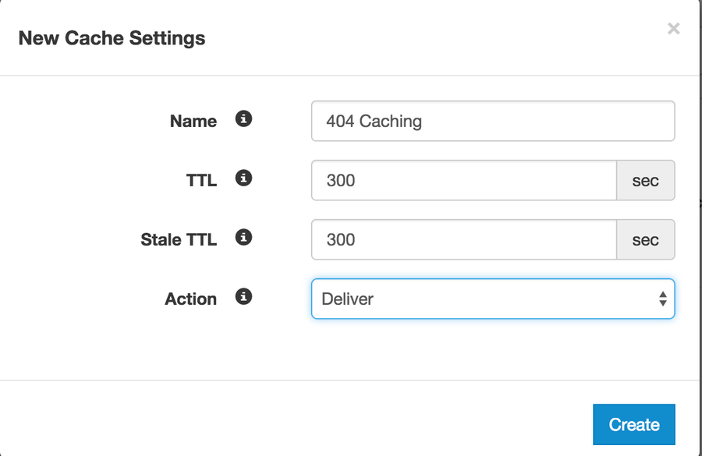Click the Stale TTL label text
This screenshot has height=456, width=702.
tap(179, 239)
